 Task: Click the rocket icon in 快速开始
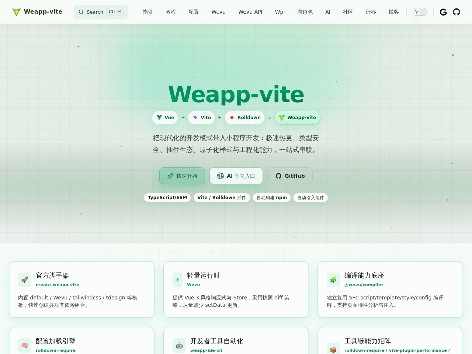pyautogui.click(x=170, y=176)
